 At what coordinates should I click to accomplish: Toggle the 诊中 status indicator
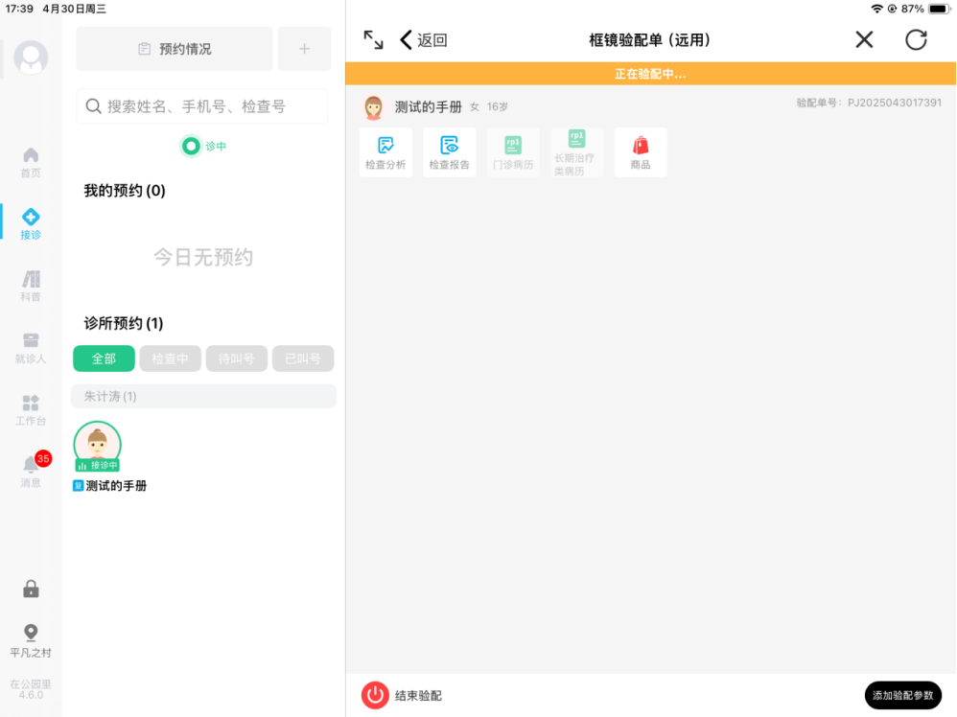(192, 147)
